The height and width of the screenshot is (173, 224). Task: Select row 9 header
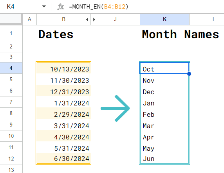point(11,125)
